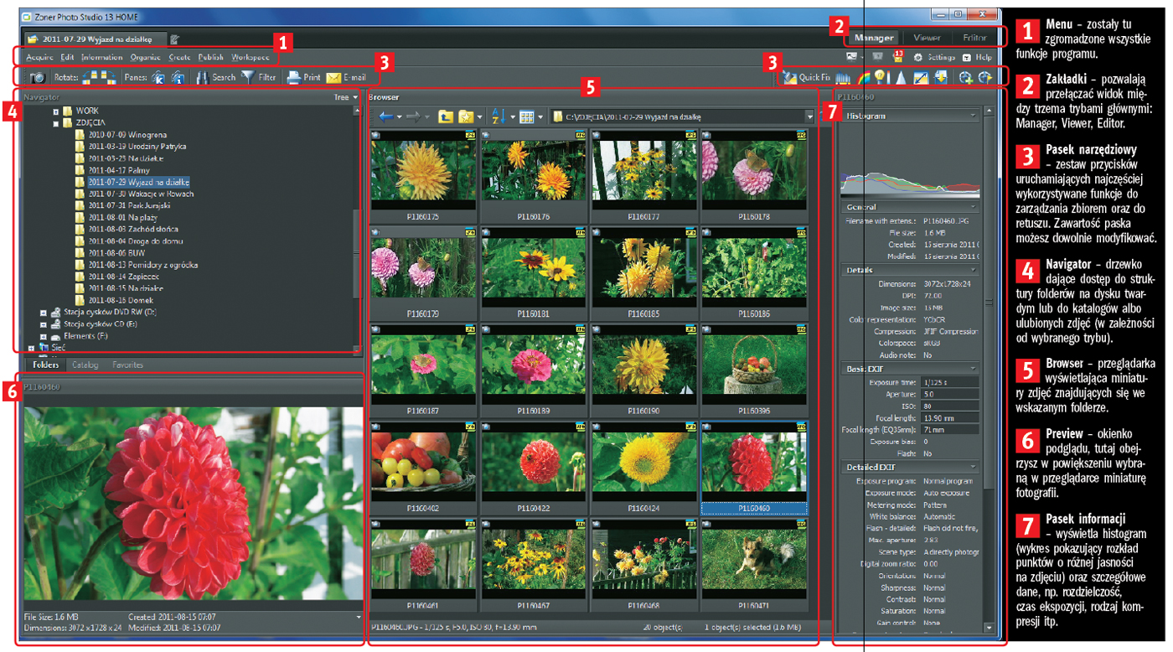
Task: Expand the WORK folder in Navigator
Action: click(57, 111)
